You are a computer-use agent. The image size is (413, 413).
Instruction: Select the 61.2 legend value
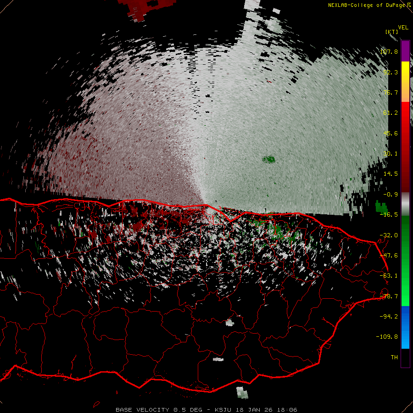(x=391, y=113)
